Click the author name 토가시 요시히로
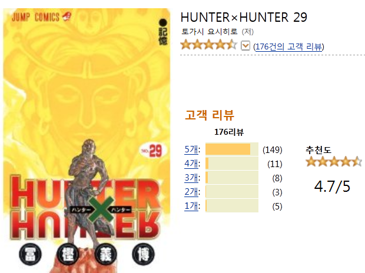This screenshot has height=273, width=365. 210,31
